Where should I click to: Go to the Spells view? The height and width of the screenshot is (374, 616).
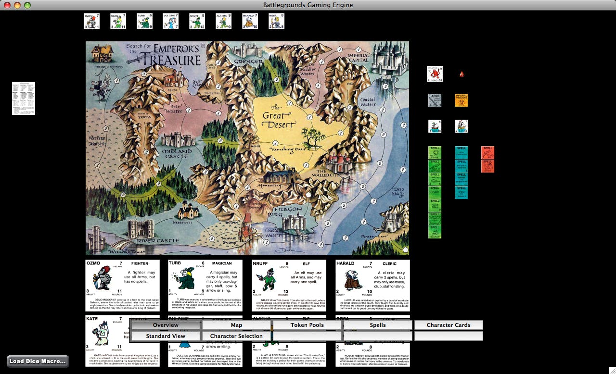(x=378, y=325)
